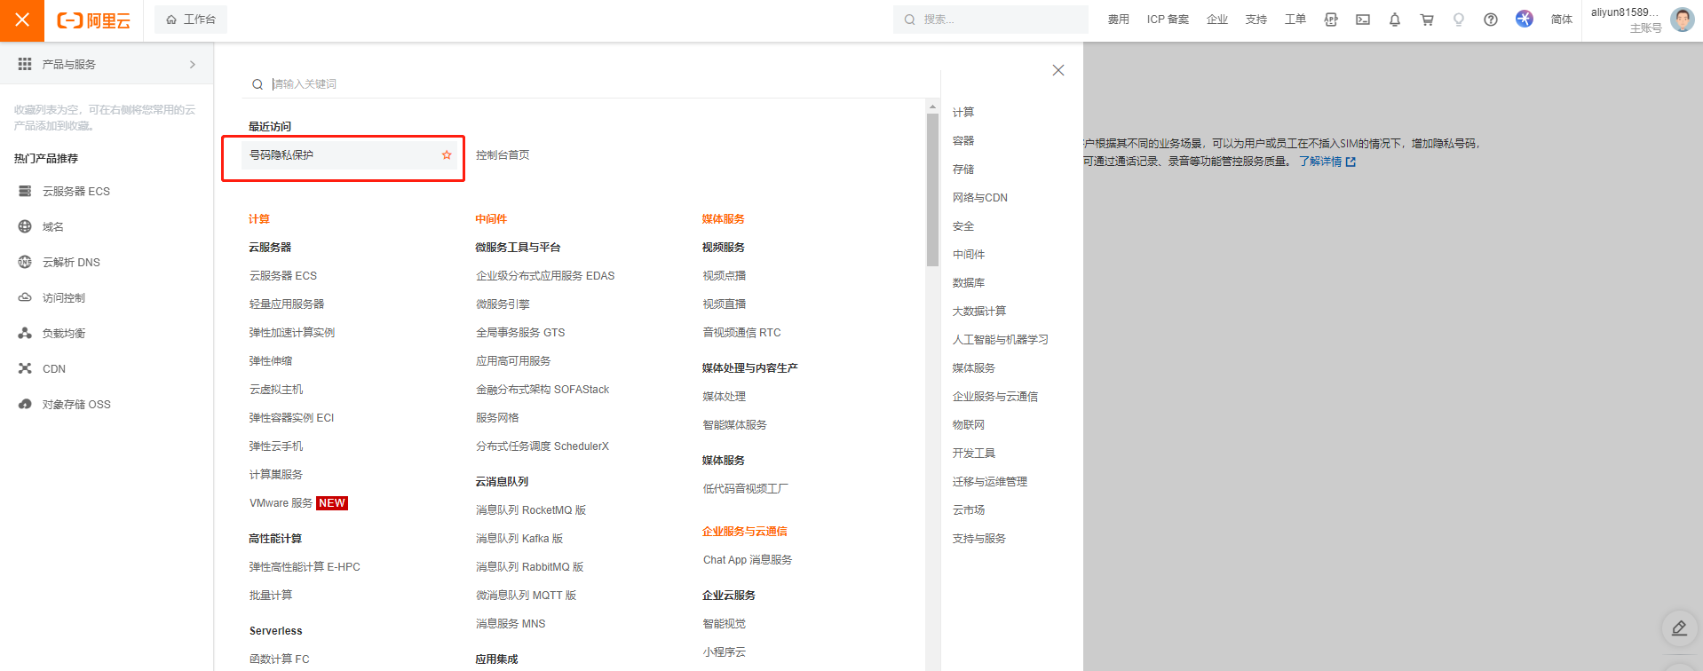Jump to 支持与服务 category
This screenshot has width=1703, height=671.
(x=979, y=539)
